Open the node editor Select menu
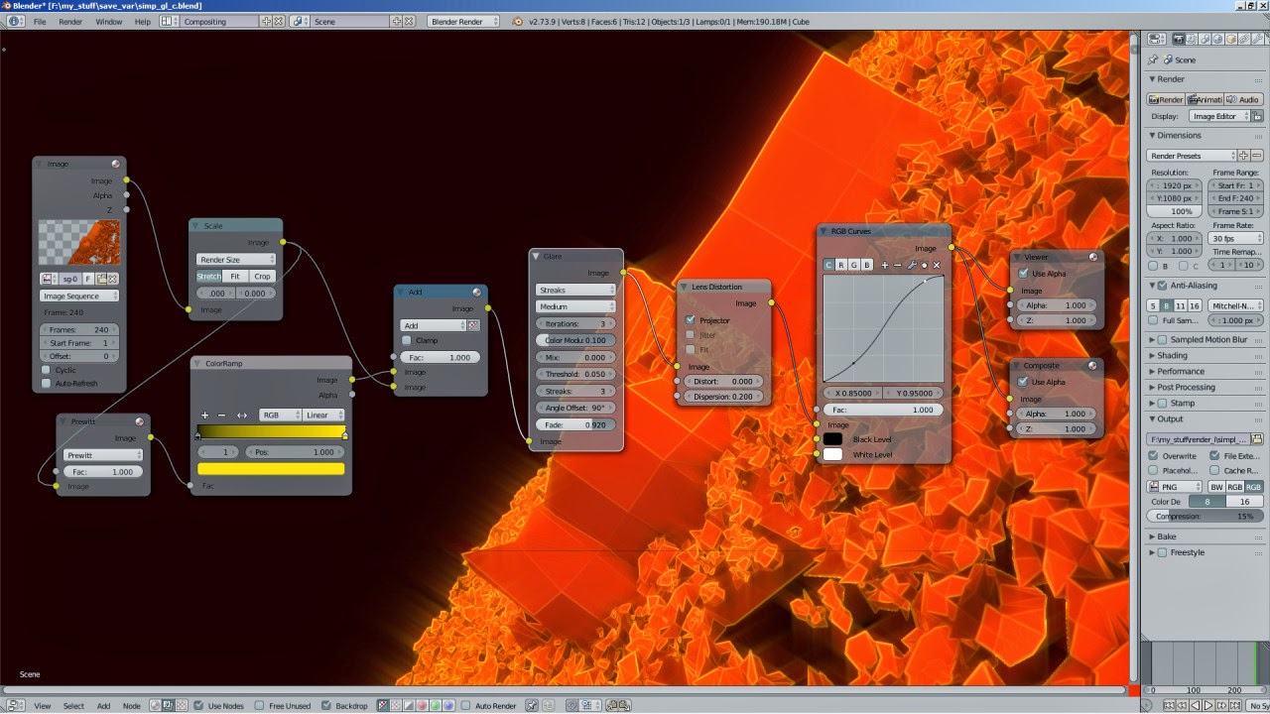This screenshot has height=714, width=1270. pos(73,706)
